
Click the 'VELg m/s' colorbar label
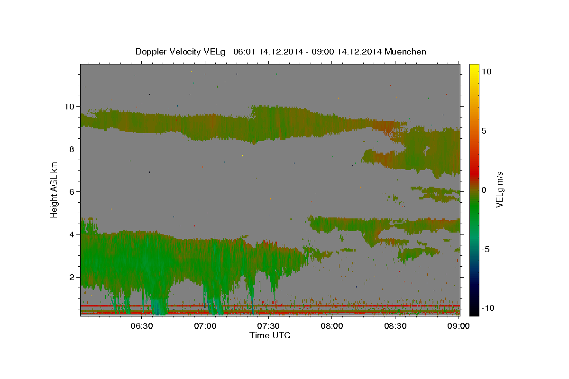499,190
